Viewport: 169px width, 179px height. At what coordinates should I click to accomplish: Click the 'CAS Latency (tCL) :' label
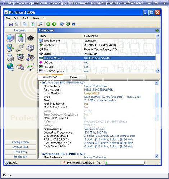pyautogui.click(x=56, y=136)
